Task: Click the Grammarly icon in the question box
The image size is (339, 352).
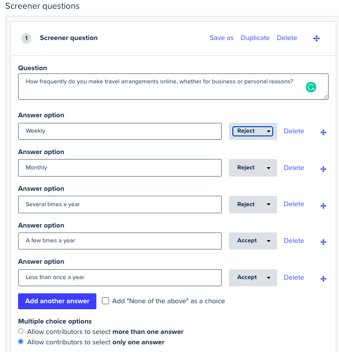Action: 311,87
